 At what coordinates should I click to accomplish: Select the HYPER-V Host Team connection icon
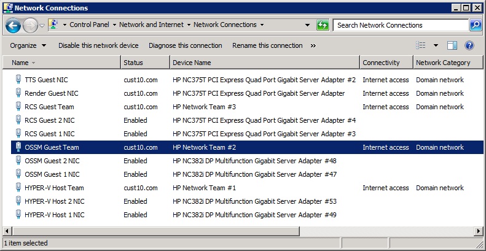[18, 188]
